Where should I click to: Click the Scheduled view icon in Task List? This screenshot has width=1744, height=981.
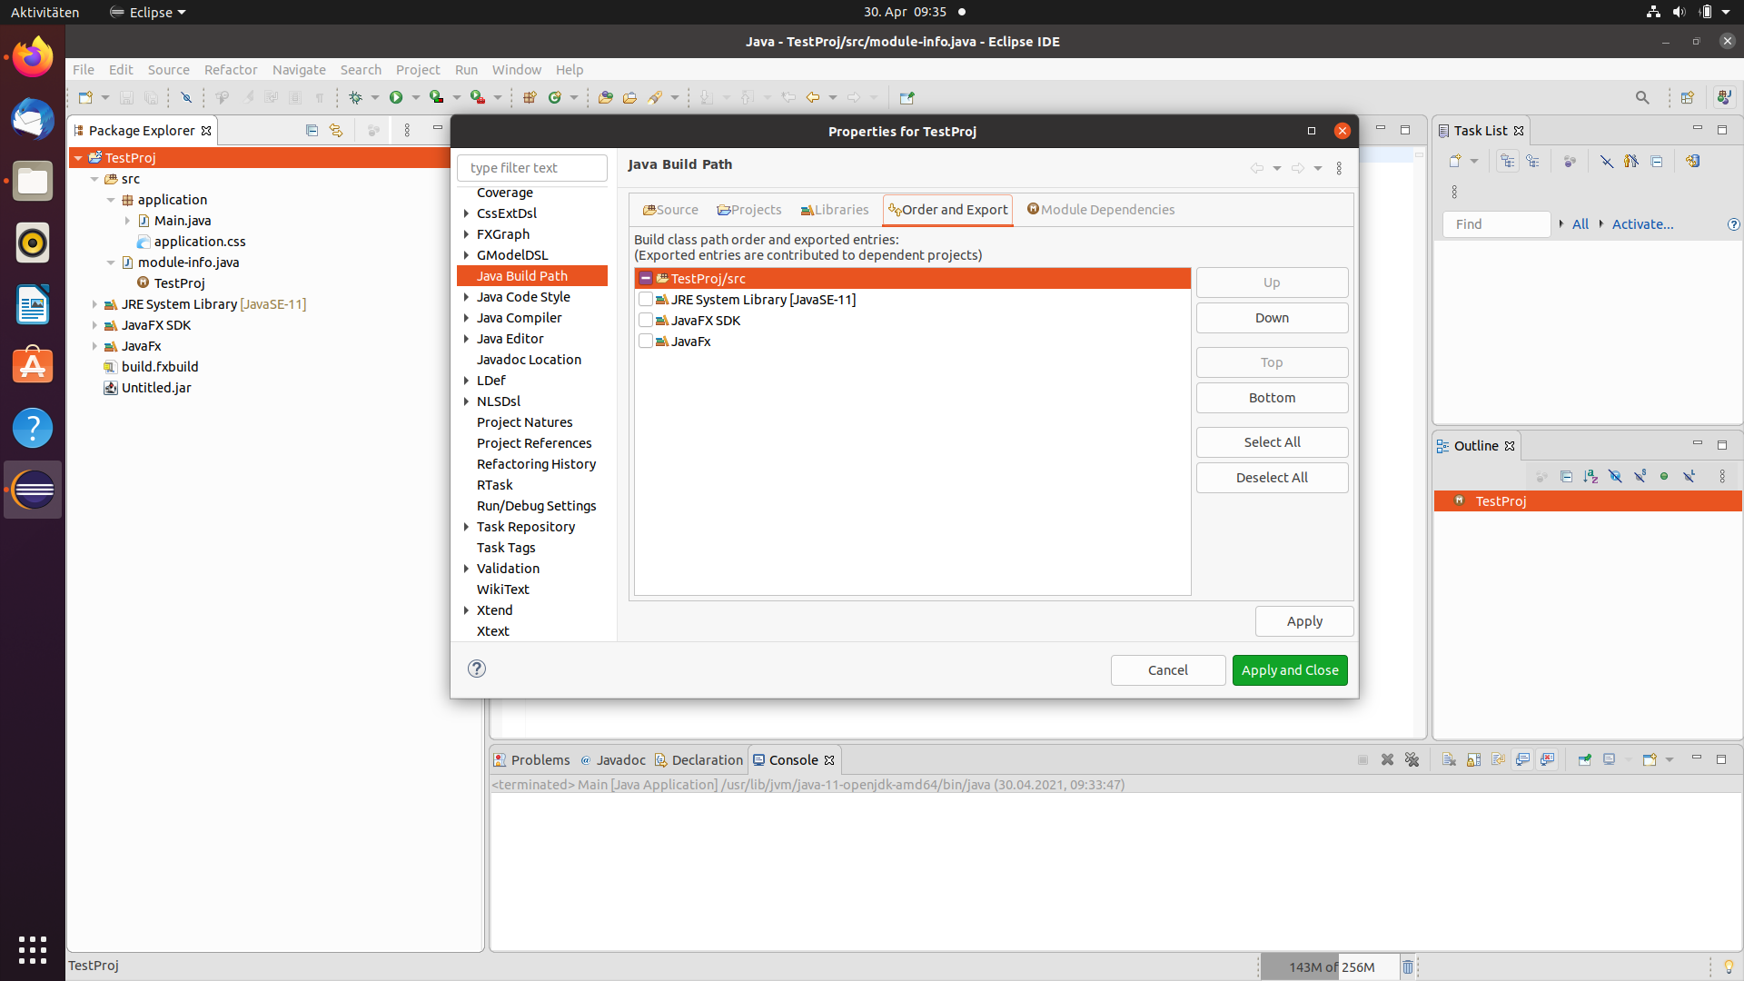click(x=1533, y=161)
